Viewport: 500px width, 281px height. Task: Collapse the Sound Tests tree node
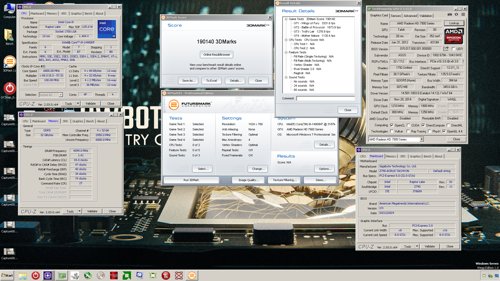click(x=286, y=77)
